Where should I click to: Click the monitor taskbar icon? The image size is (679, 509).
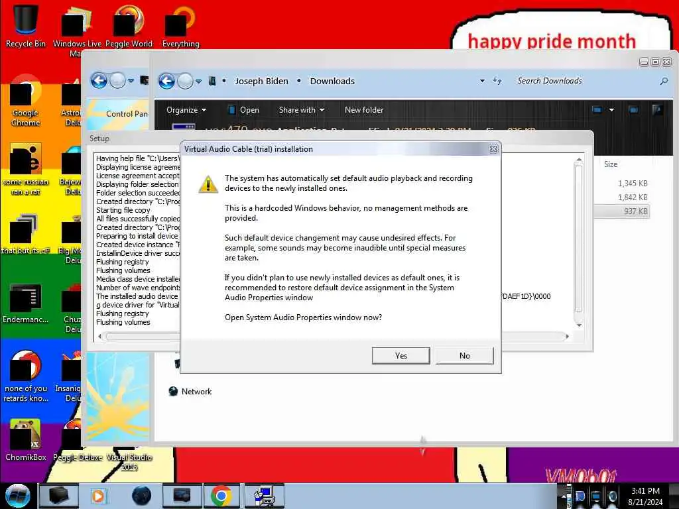point(182,496)
